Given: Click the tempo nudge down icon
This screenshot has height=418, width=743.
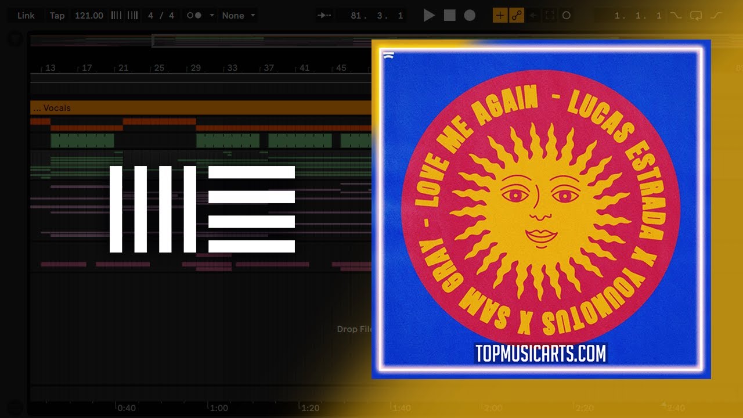Looking at the screenshot, I should 116,16.
